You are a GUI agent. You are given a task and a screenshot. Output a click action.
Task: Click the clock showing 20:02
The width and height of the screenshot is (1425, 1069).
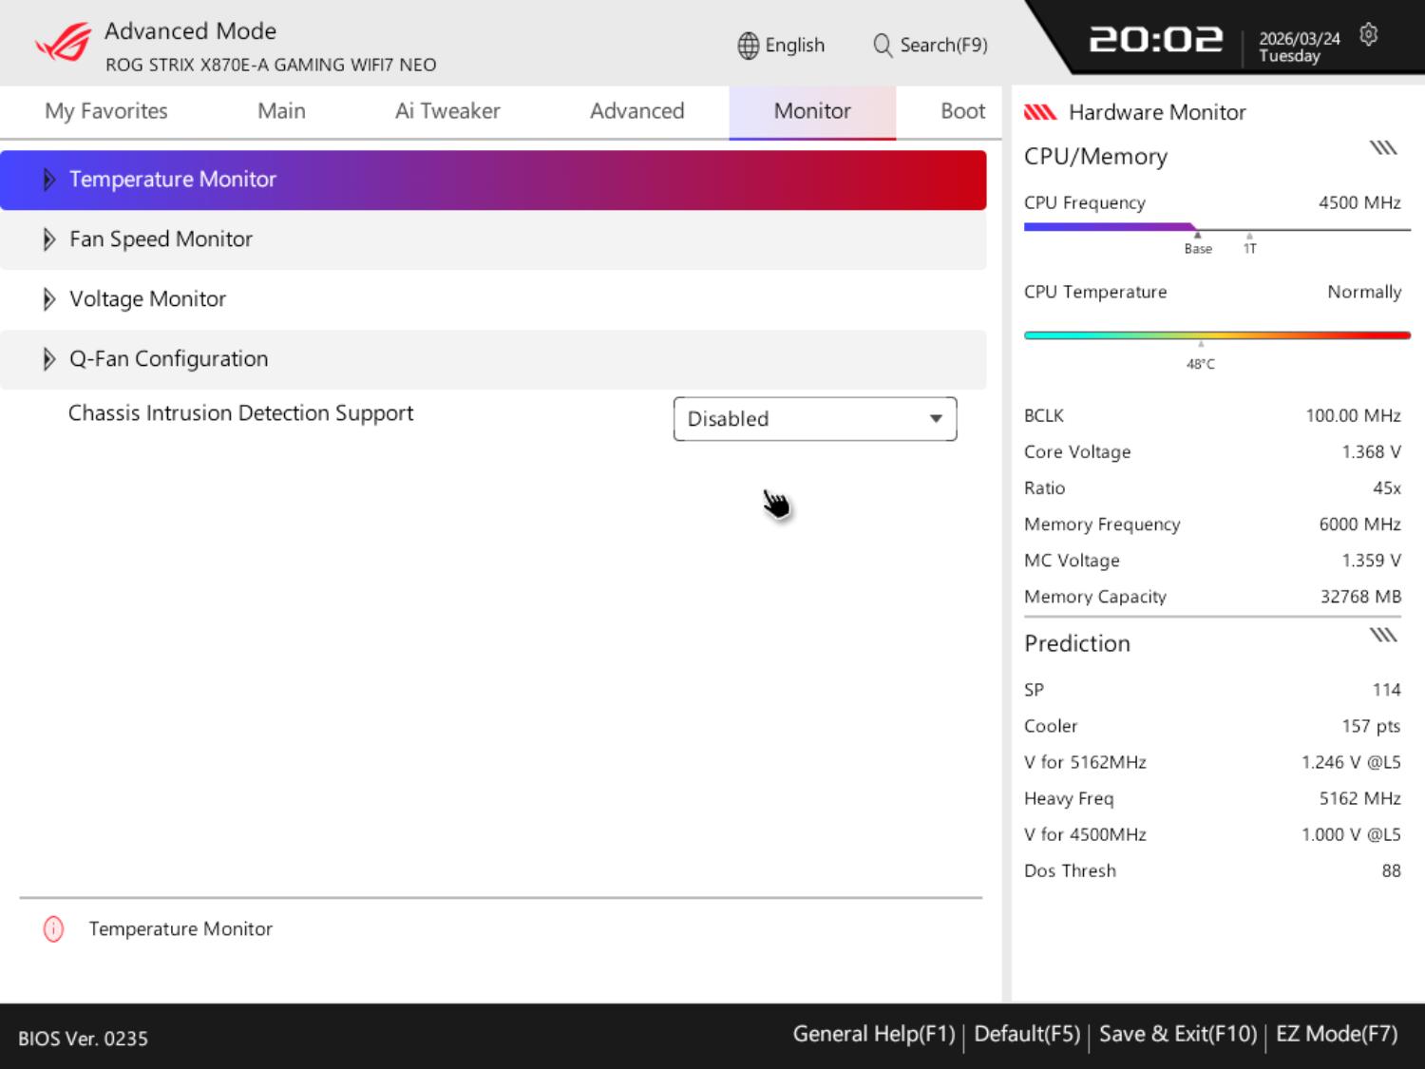(x=1155, y=40)
